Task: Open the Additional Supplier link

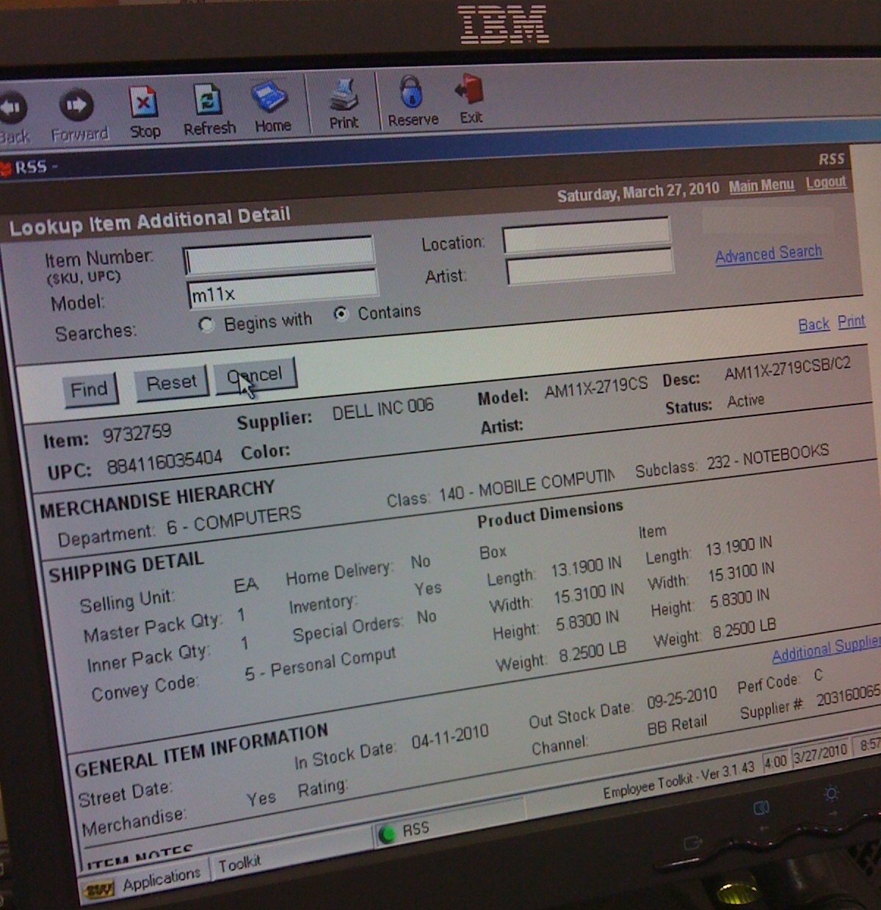Action: 826,648
